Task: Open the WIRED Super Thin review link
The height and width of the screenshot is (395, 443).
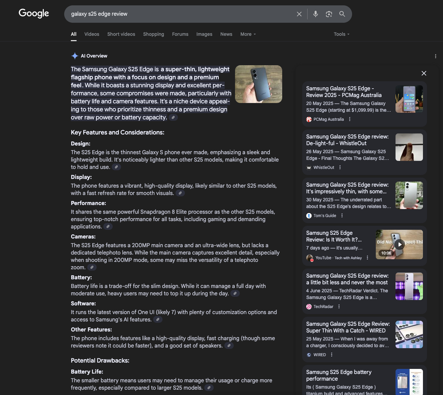Action: (x=348, y=327)
